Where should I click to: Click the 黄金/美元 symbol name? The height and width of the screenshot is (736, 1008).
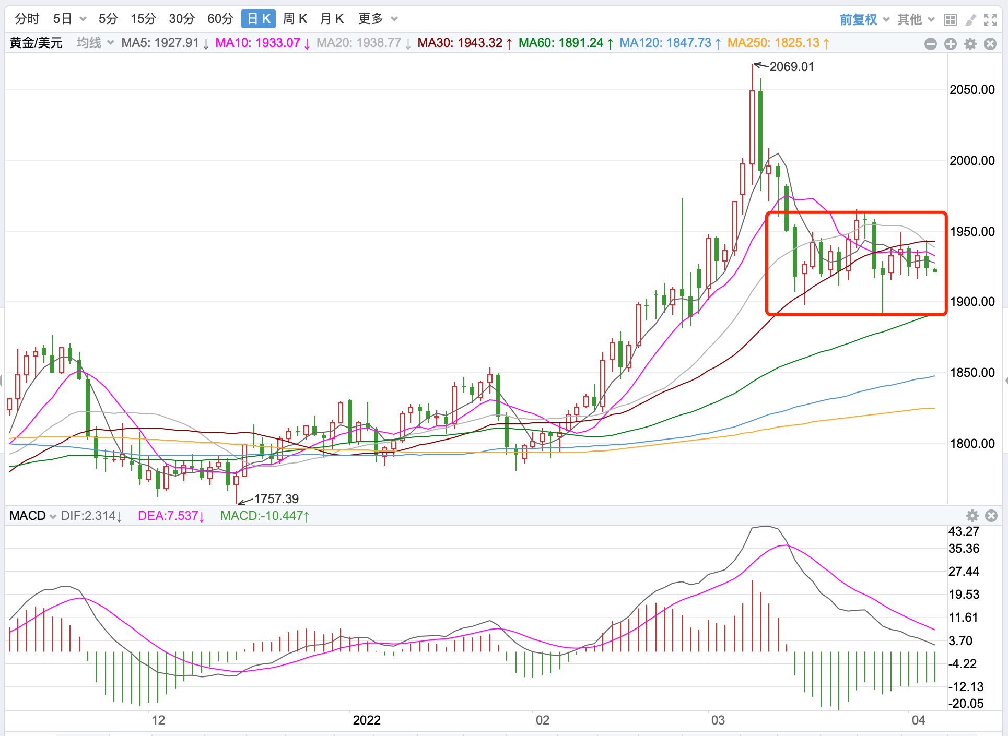click(36, 43)
